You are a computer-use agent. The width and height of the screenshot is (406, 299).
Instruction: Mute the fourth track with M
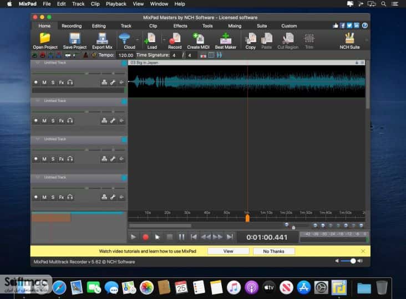[44, 197]
